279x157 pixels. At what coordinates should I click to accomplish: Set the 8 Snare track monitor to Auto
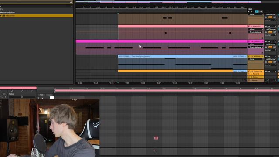(x=270, y=32)
